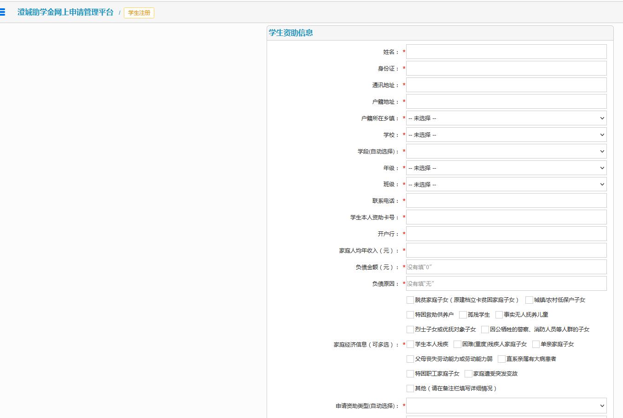
Task: Check the 直系亲属有大病患者 checkbox
Action: tap(501, 359)
